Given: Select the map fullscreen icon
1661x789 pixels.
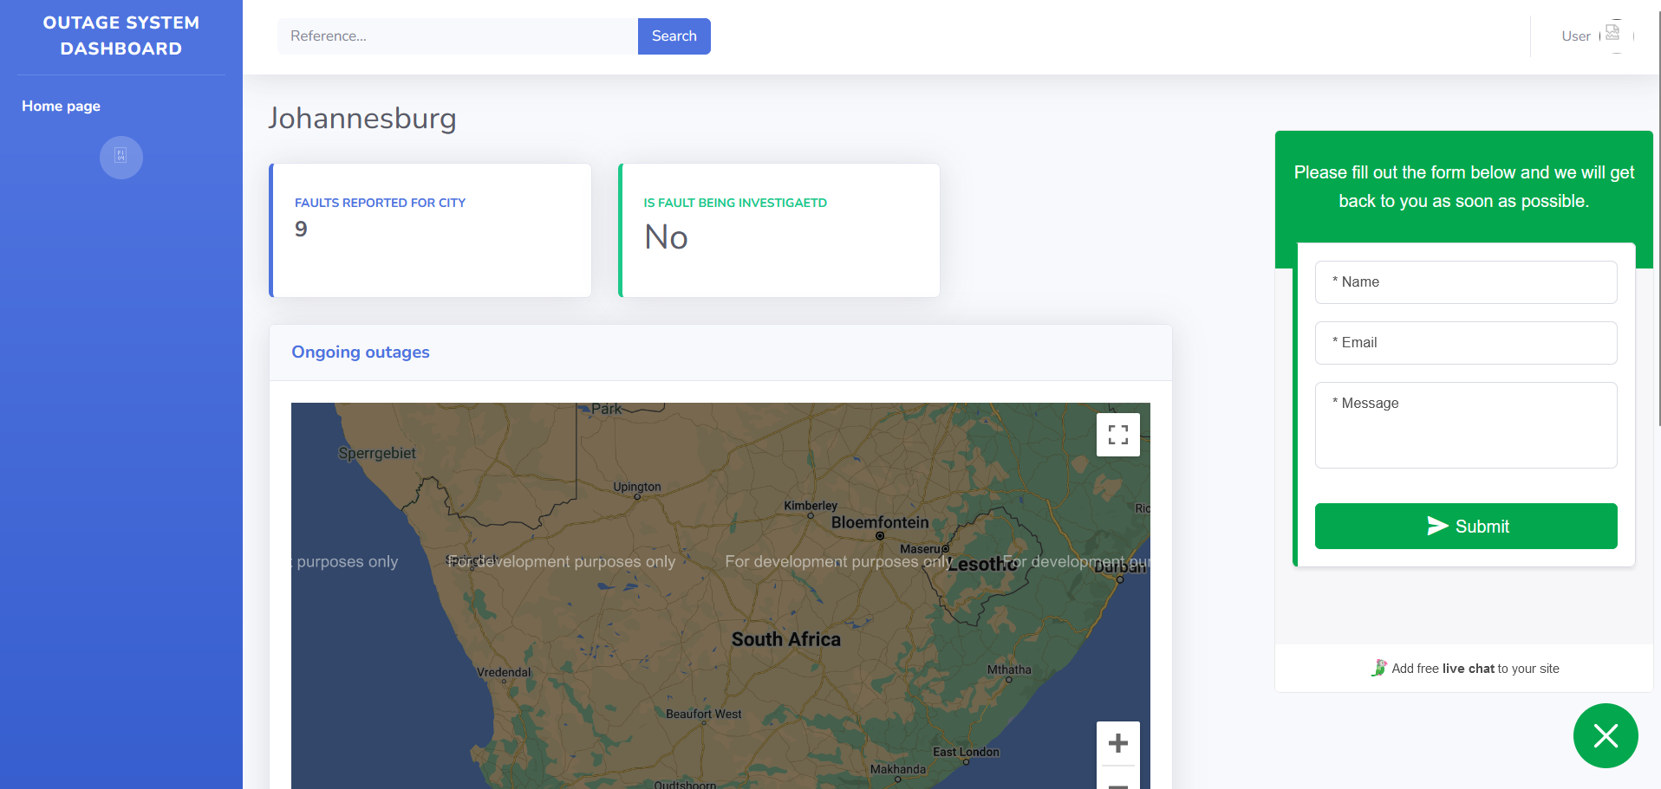Looking at the screenshot, I should pyautogui.click(x=1117, y=434).
